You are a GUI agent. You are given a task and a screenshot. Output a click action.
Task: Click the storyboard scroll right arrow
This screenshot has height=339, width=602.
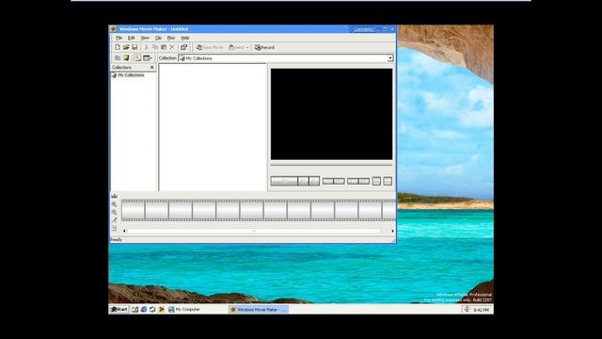(392, 231)
